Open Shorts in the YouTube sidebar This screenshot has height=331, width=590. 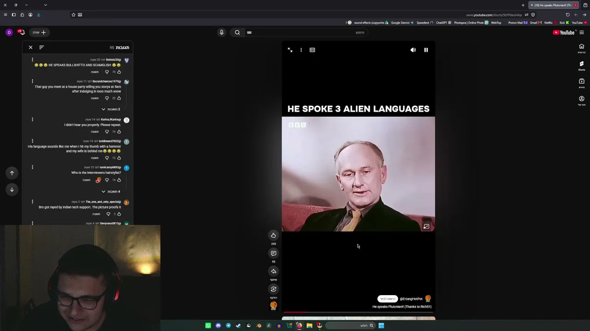(x=582, y=66)
